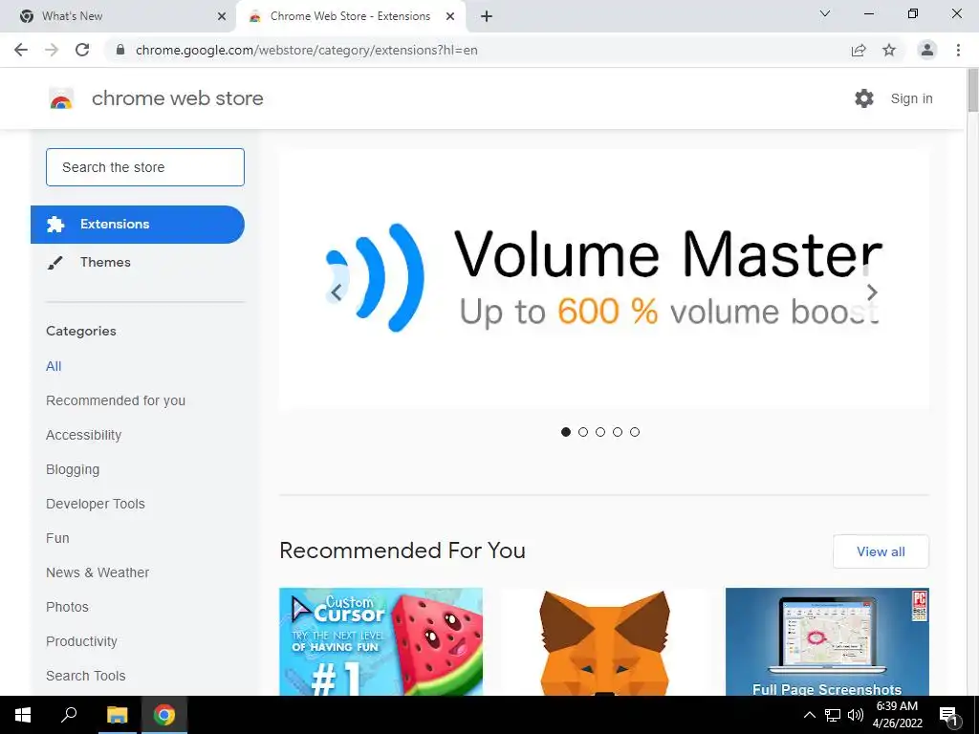979x734 pixels.
Task: Open the News & Weather category
Action: [x=98, y=572]
